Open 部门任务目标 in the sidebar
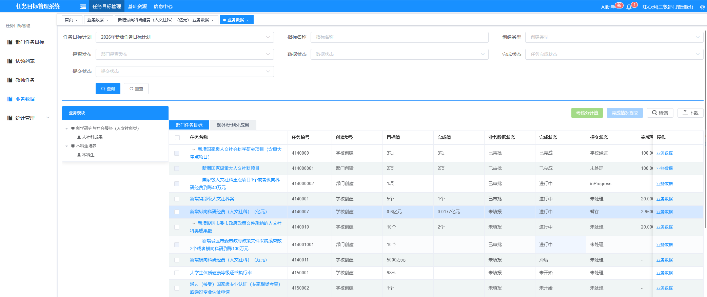The height and width of the screenshot is (297, 707). tap(30, 42)
